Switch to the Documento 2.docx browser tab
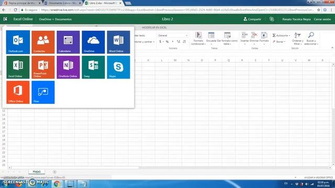The image size is (335, 188). [x=62, y=3]
